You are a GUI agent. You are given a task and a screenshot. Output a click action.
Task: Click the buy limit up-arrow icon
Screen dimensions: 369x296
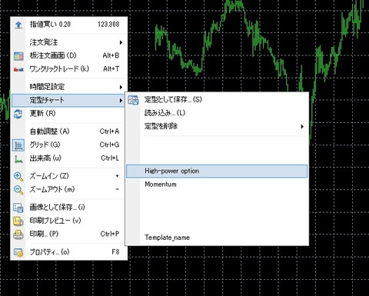click(18, 25)
